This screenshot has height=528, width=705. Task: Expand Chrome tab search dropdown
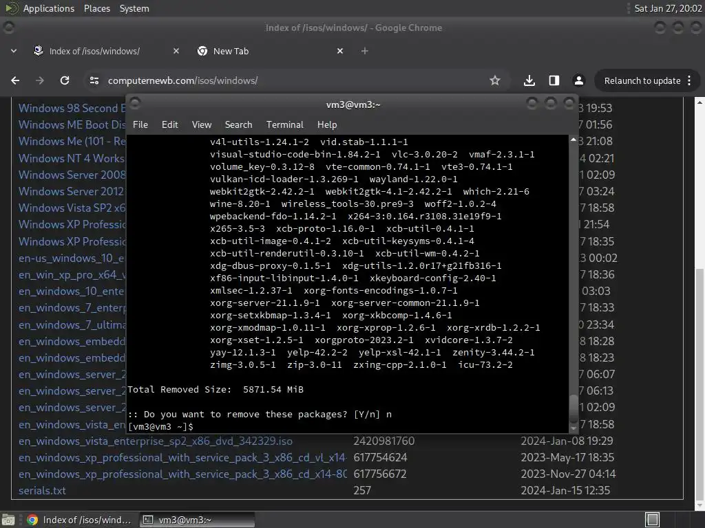coord(14,51)
